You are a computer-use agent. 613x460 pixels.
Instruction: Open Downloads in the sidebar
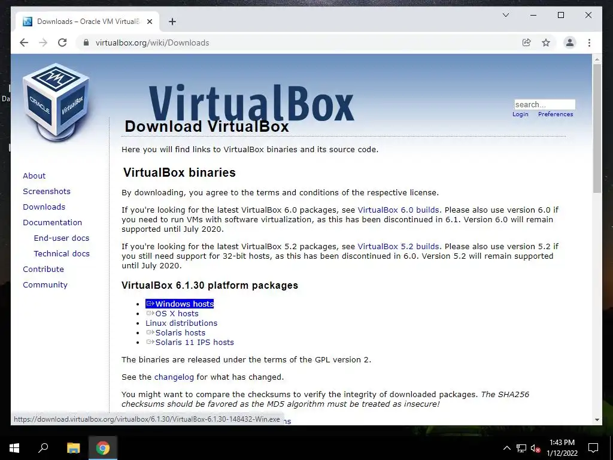44,207
